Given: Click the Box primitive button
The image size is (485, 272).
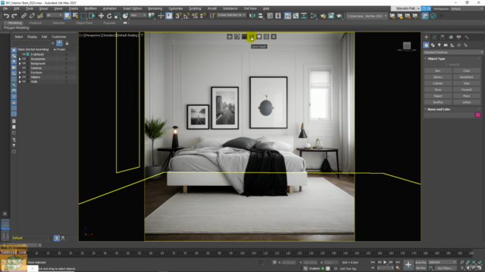Looking at the screenshot, I should (x=438, y=70).
